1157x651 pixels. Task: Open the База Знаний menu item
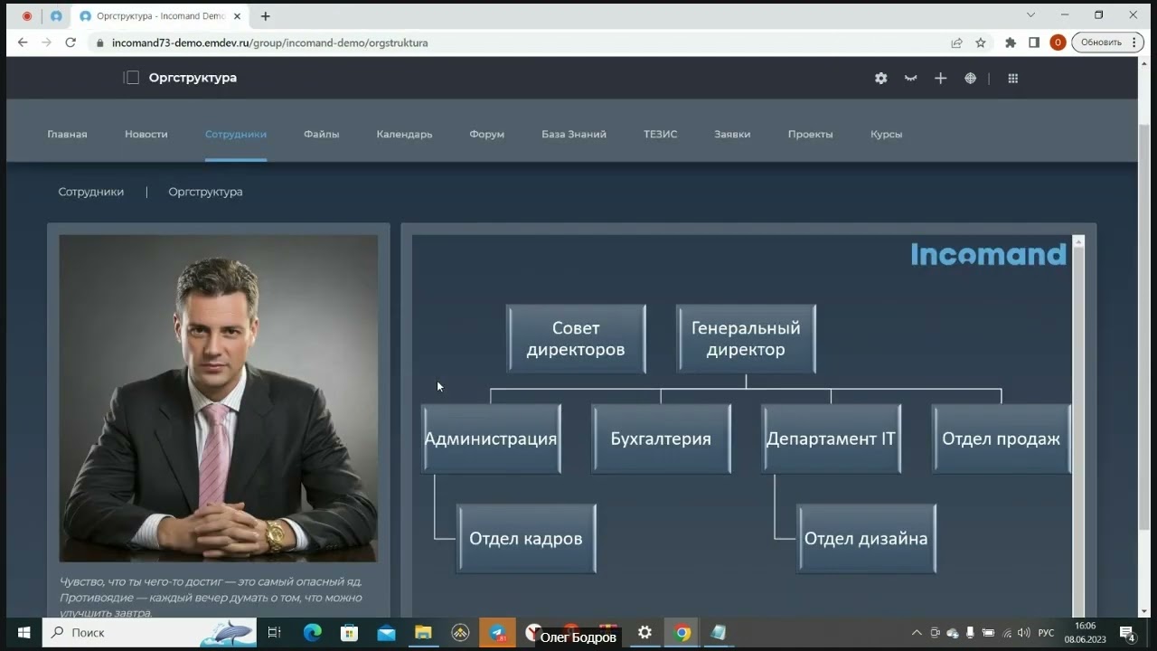[x=574, y=134]
